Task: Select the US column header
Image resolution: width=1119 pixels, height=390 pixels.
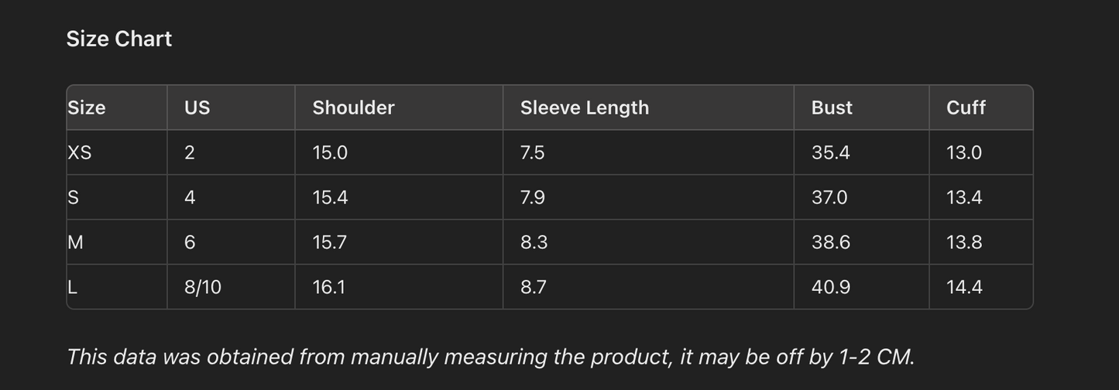Action: tap(197, 108)
